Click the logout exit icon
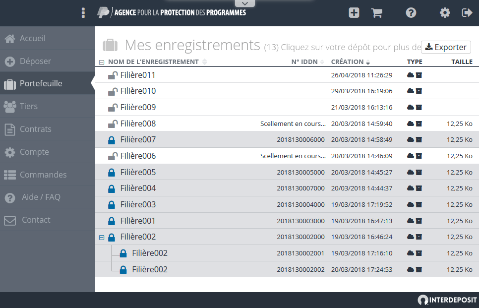The image size is (479, 308). click(x=467, y=13)
